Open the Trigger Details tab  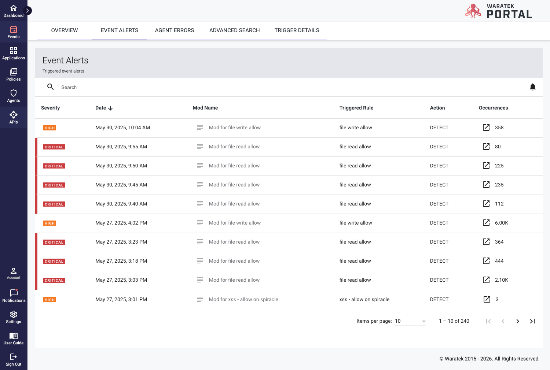pyautogui.click(x=297, y=30)
